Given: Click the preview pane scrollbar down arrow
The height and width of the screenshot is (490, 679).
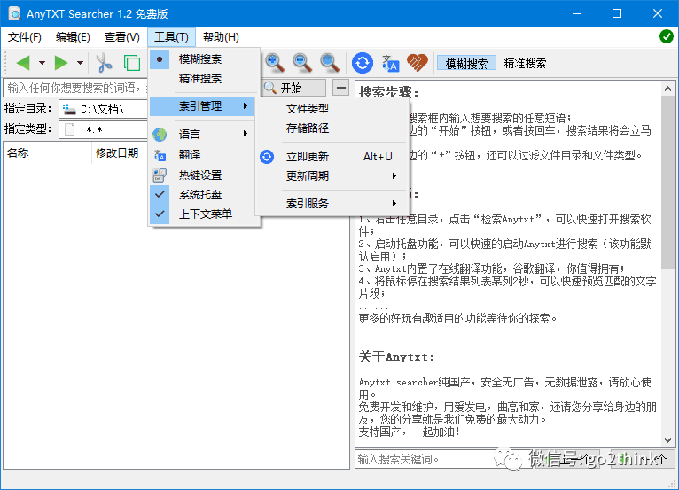Looking at the screenshot, I should click(x=667, y=440).
